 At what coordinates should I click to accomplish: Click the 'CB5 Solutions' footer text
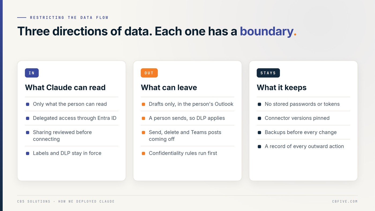(x=34, y=201)
